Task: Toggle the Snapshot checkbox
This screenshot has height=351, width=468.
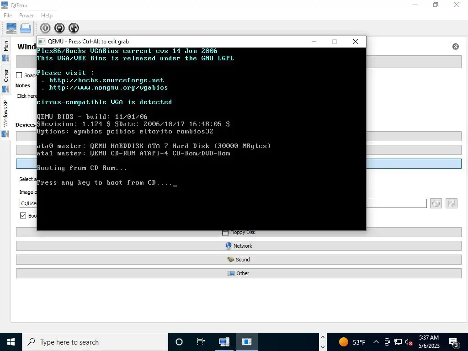Action: [x=19, y=75]
